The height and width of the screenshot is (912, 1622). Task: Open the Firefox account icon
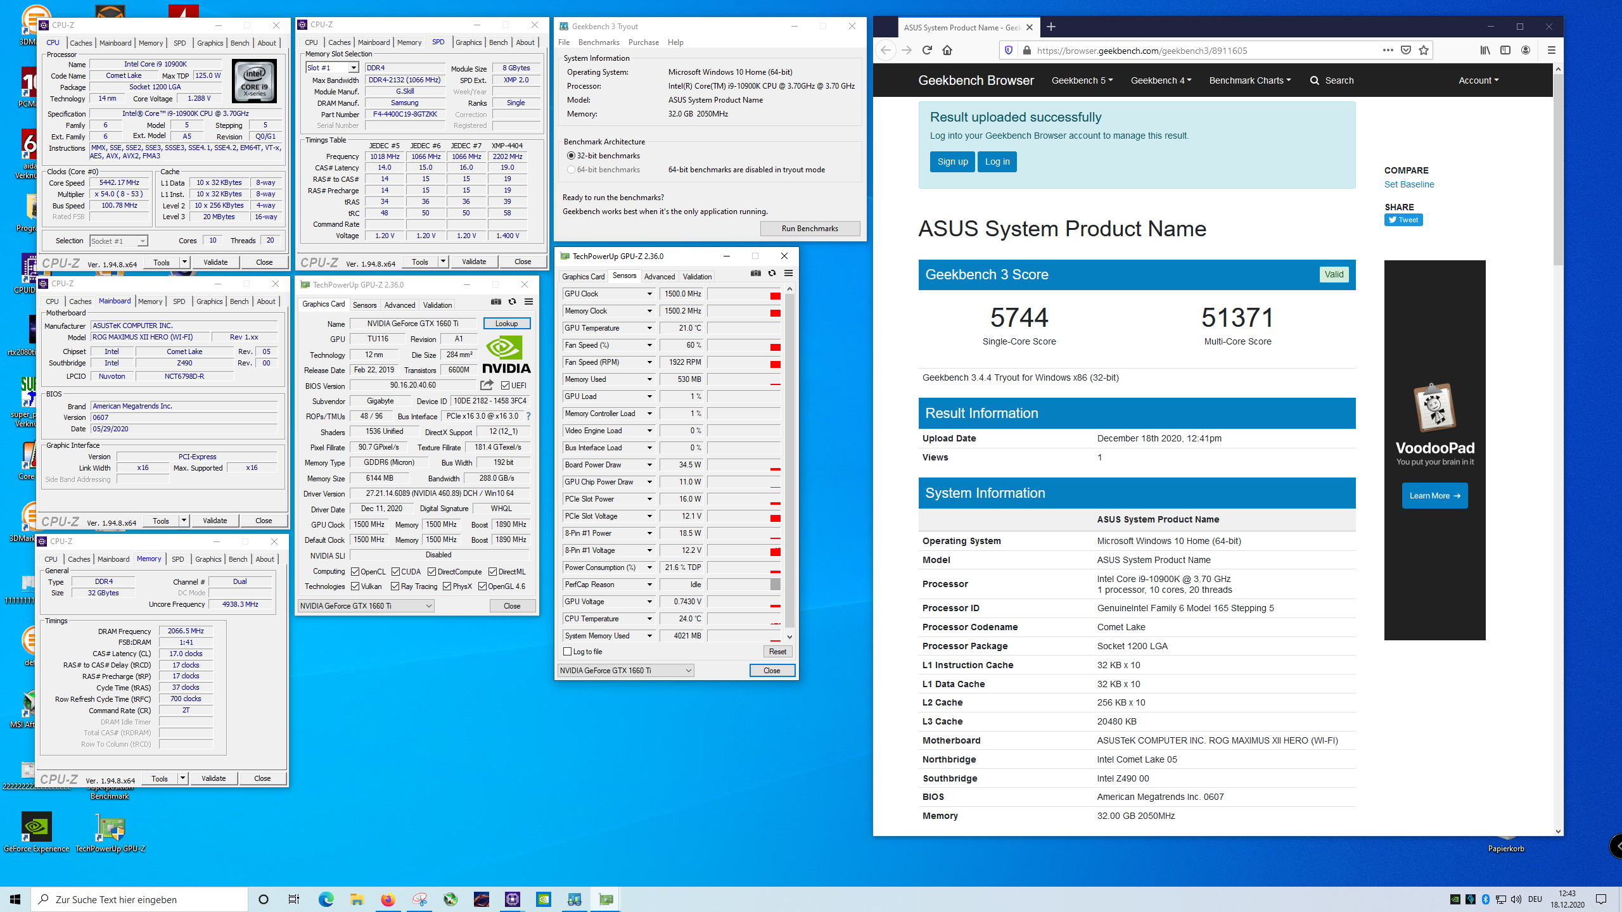point(1526,50)
